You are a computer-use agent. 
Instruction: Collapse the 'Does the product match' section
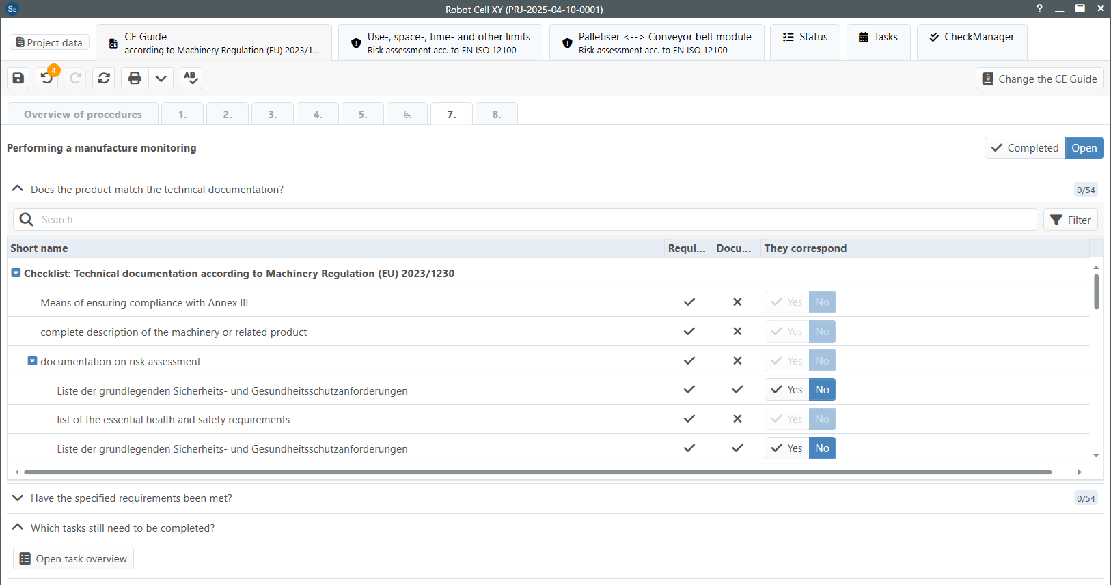(x=18, y=189)
